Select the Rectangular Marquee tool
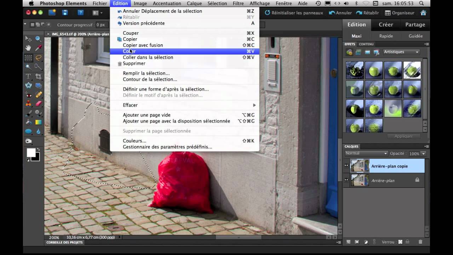The height and width of the screenshot is (255, 453). pos(28,58)
